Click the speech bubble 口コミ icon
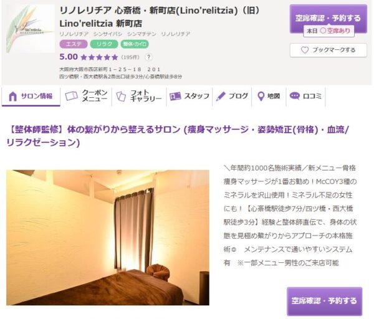This screenshot has width=374, height=319. 295,96
